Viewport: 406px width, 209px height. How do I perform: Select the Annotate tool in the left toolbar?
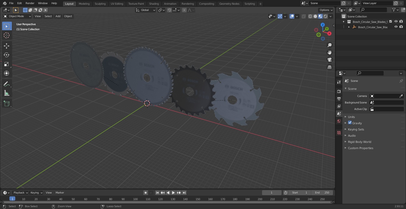tap(7, 84)
